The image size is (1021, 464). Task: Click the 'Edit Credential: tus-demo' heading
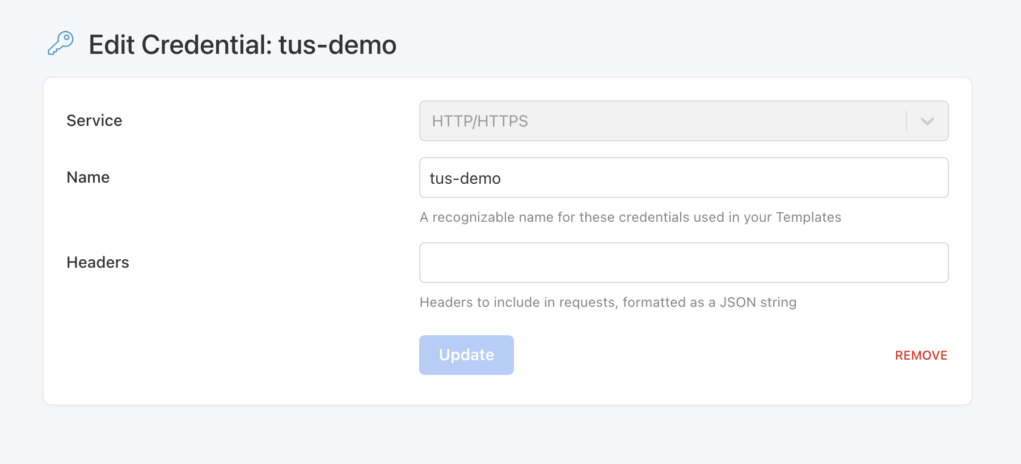(x=242, y=45)
